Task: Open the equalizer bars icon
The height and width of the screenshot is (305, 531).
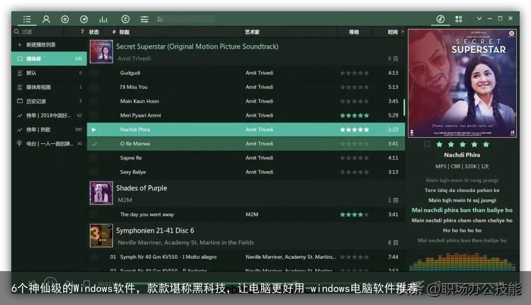Action: 103,19
